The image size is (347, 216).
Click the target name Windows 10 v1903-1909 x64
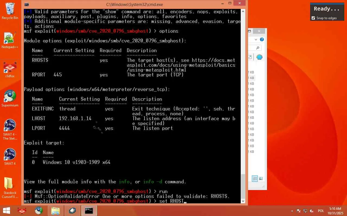click(77, 162)
